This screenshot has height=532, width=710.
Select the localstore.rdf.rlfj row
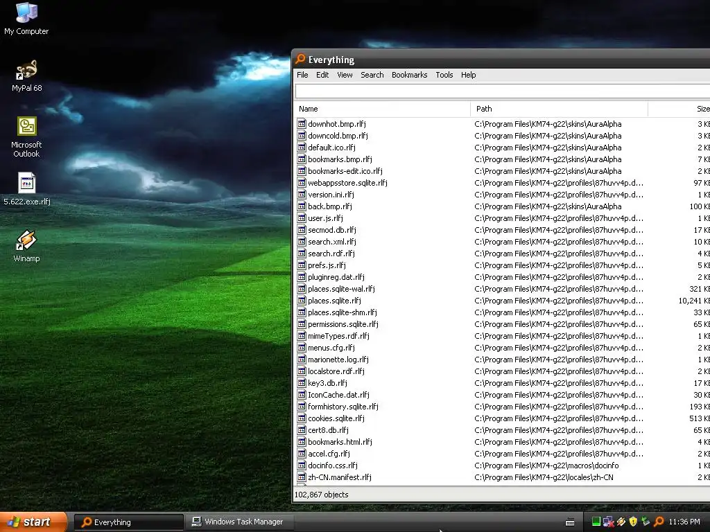[x=503, y=371]
